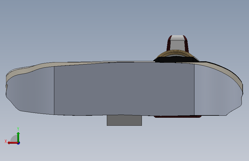Image resolution: width=249 pixels, height=161 pixels.
Task: Select the dark central face of the body
Action: click(x=124, y=89)
